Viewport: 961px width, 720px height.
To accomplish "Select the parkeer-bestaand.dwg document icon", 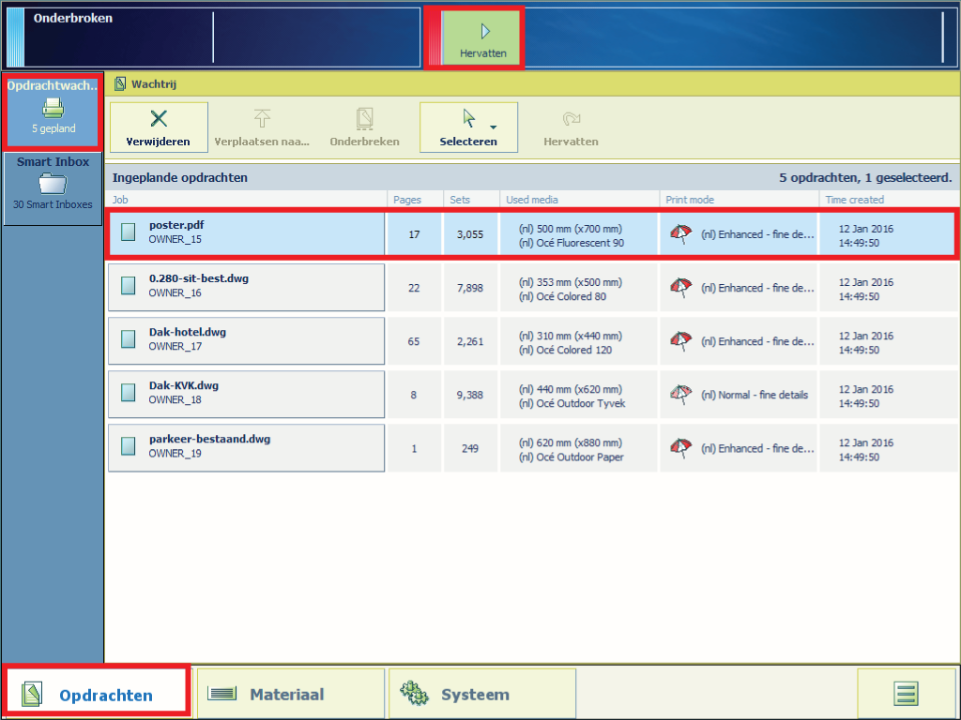I will [x=128, y=446].
